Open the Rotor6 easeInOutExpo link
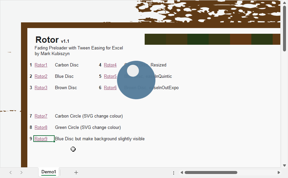Screen dimensions: 288x178 tap(110, 88)
